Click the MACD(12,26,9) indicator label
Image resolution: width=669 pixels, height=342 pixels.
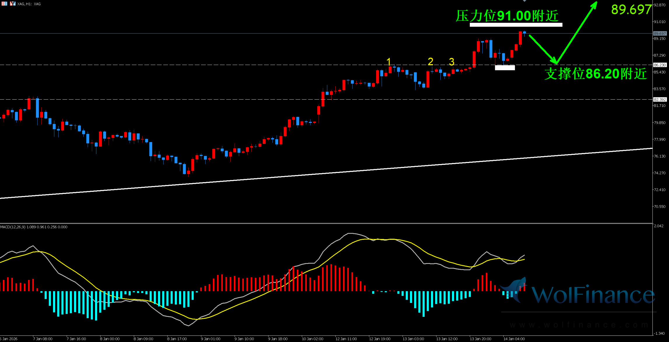pyautogui.click(x=13, y=227)
